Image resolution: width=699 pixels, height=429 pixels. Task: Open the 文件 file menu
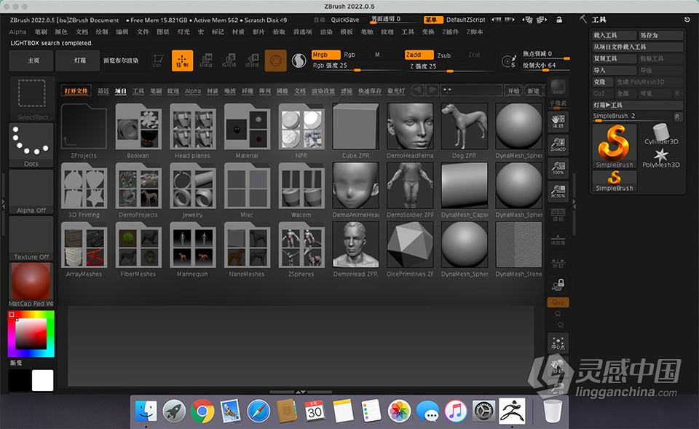(x=143, y=31)
